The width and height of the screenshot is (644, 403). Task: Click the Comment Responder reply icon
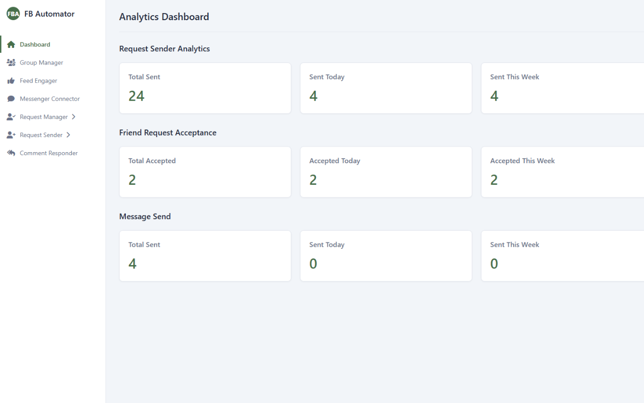11,153
